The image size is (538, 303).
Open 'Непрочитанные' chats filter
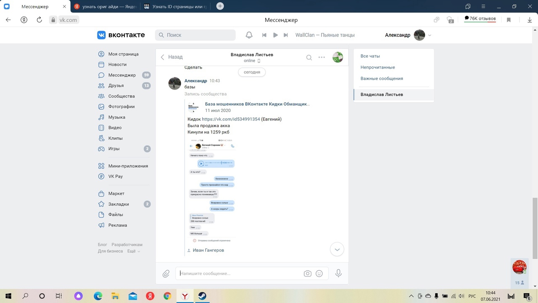tap(377, 67)
